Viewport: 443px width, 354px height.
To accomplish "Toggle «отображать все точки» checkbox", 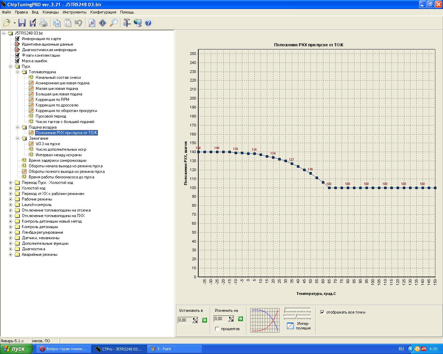I will coord(322,312).
